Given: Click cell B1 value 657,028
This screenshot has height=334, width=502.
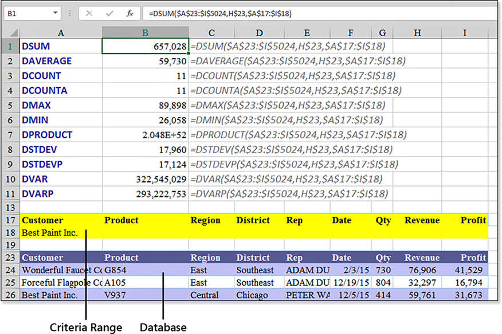Looking at the screenshot, I should [146, 46].
